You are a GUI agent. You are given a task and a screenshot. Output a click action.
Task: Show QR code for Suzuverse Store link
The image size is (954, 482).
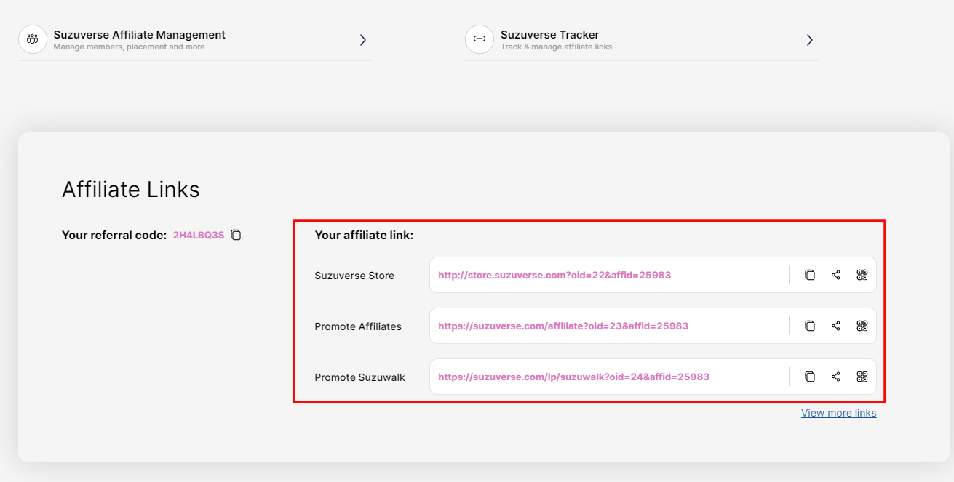tap(862, 275)
